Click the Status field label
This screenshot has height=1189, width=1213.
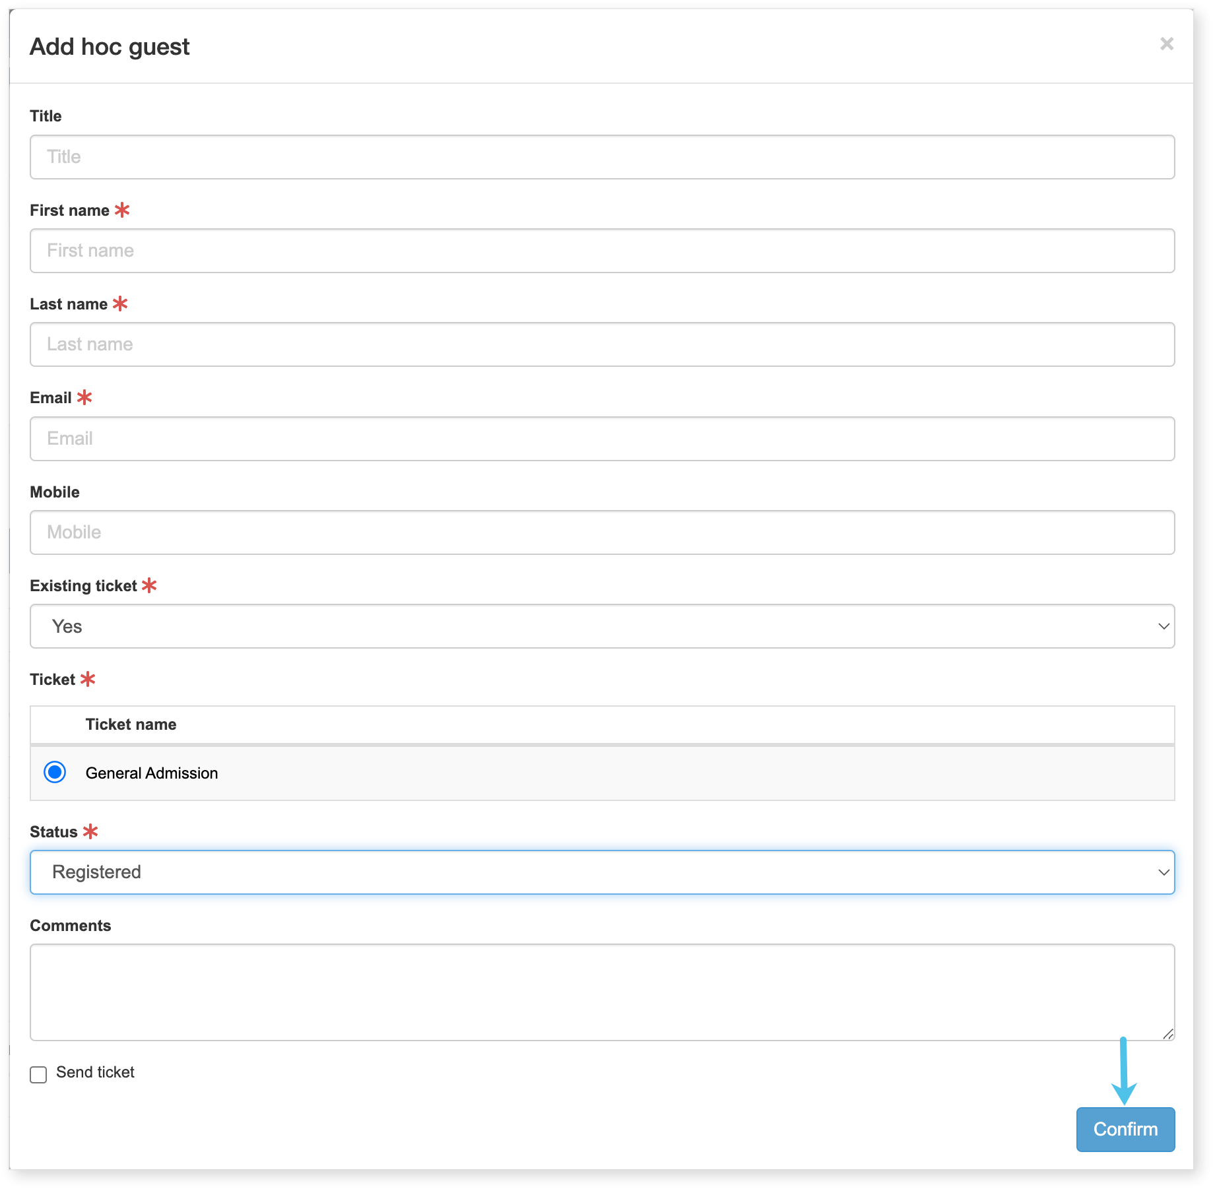point(53,832)
